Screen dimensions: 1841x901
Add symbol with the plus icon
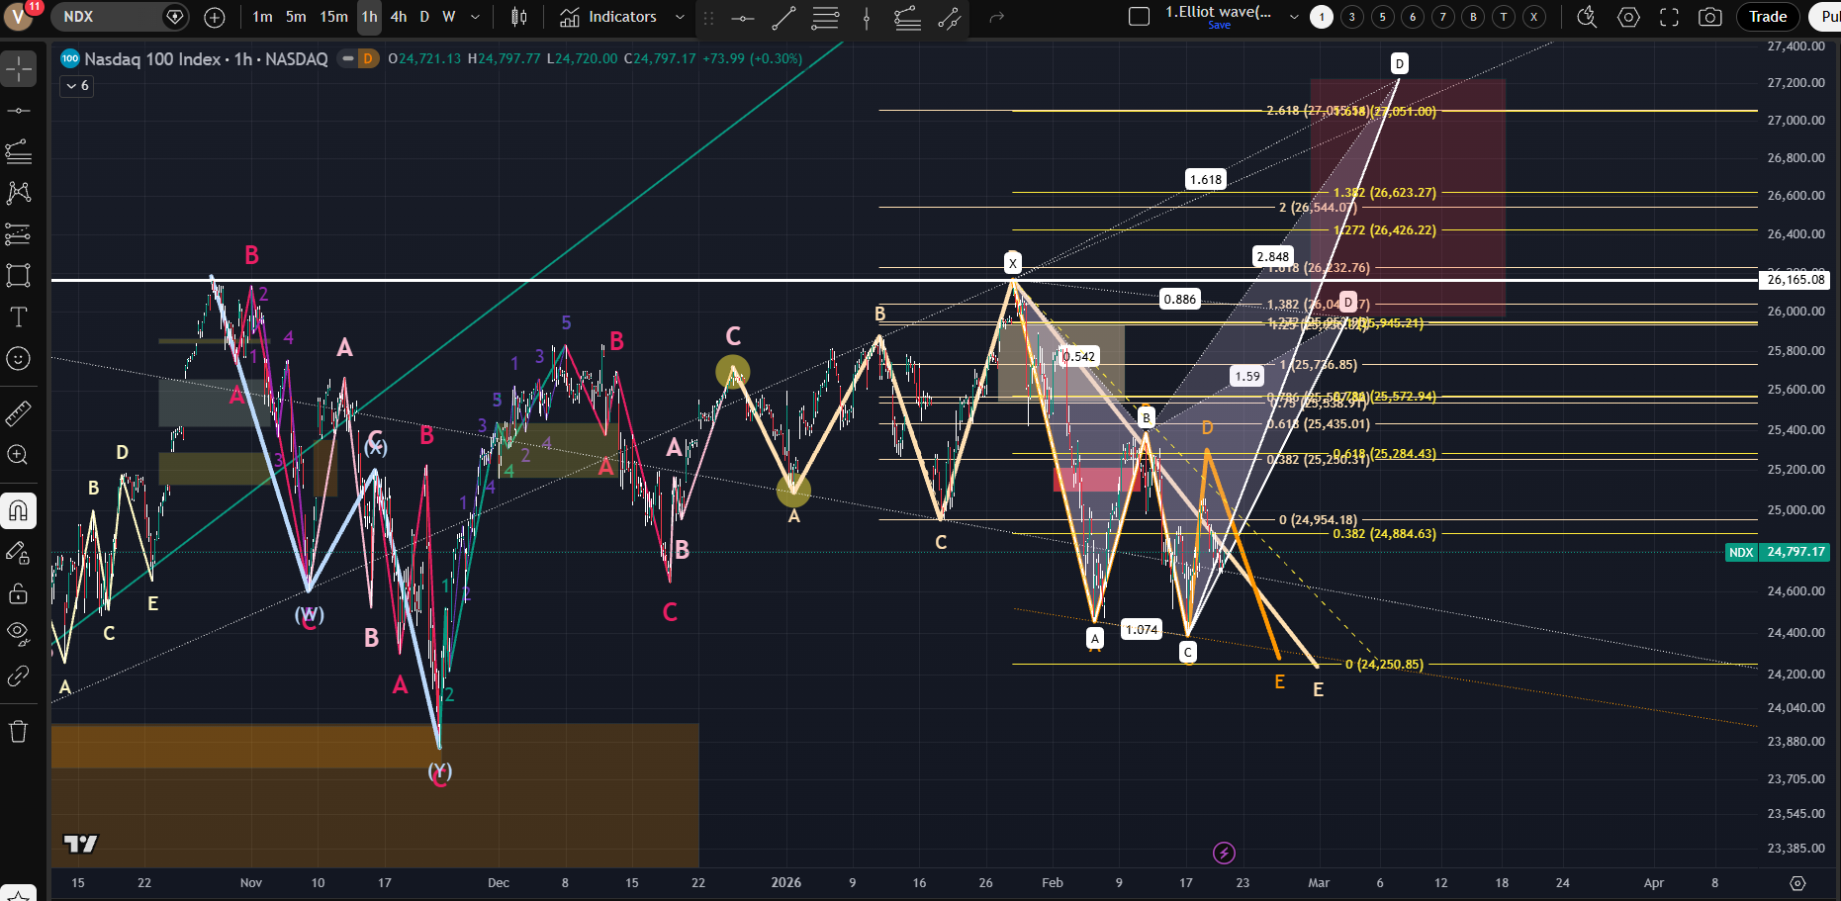[x=215, y=17]
